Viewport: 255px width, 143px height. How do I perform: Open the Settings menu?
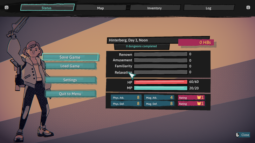click(x=70, y=80)
